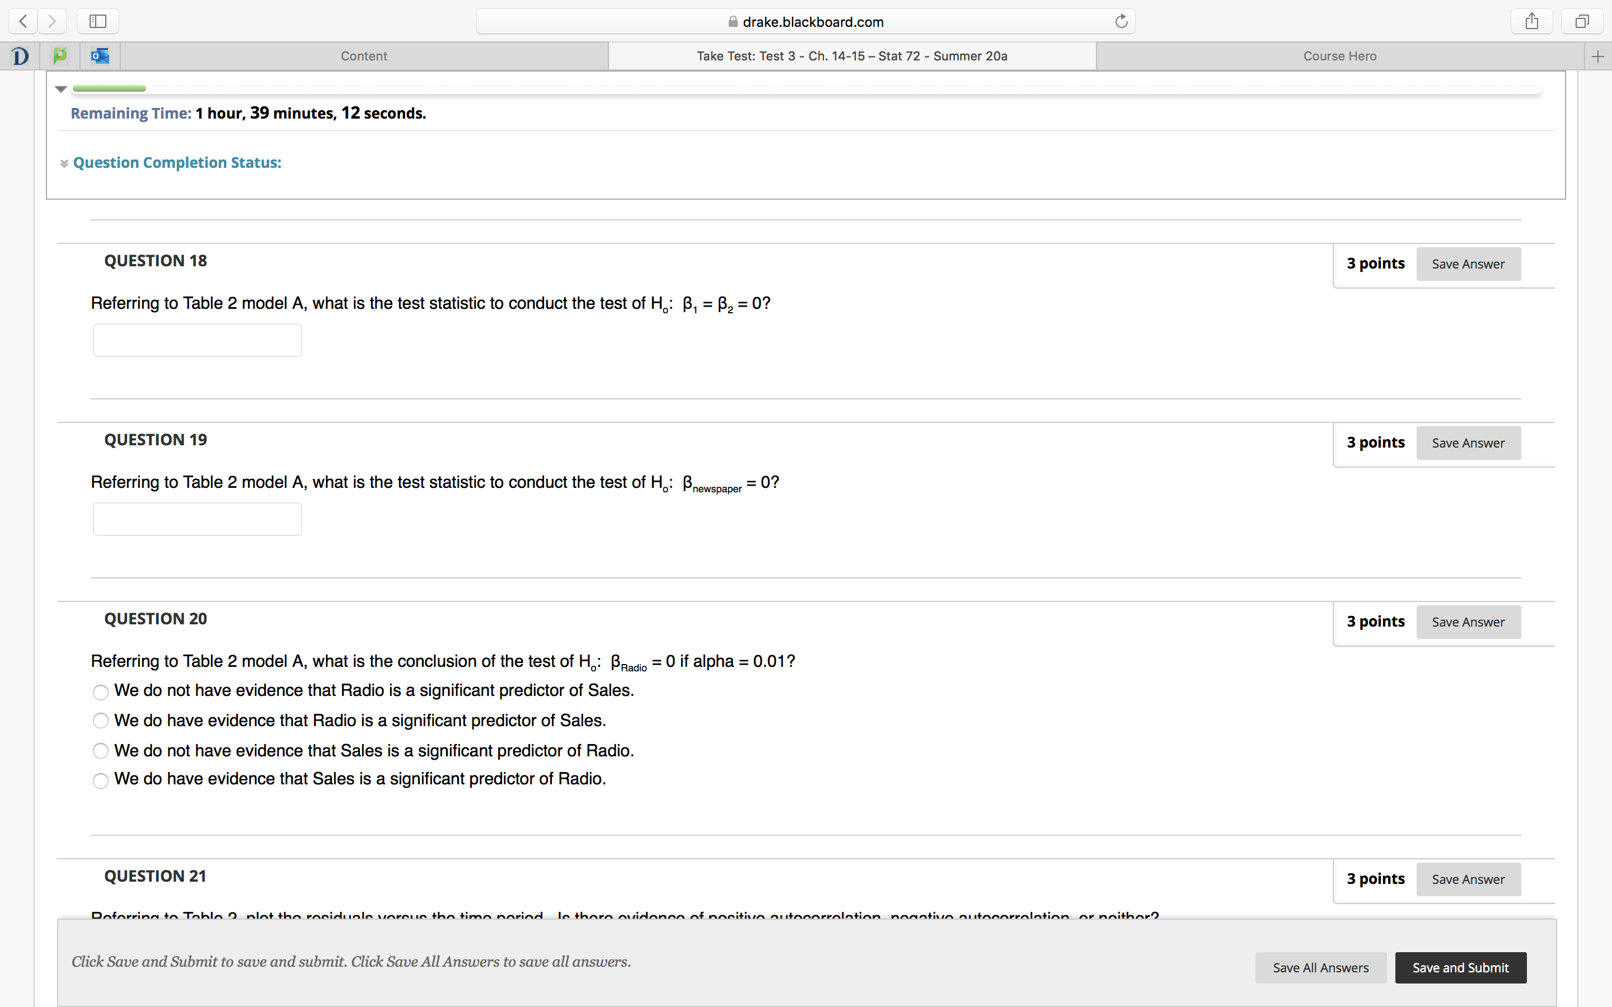
Task: Click the browser forward arrow
Action: [x=52, y=21]
